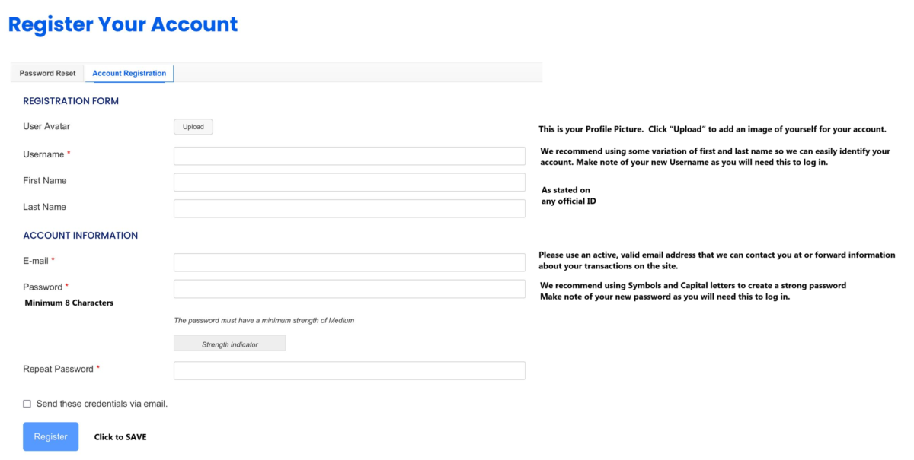Click the 'Click to SAVE' hint text
The width and height of the screenshot is (914, 460).
tap(120, 437)
